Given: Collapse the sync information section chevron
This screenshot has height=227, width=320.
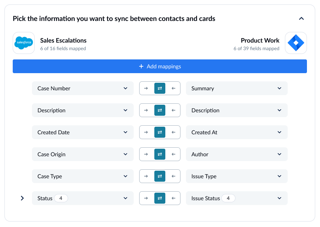Looking at the screenshot, I should coord(301,19).
